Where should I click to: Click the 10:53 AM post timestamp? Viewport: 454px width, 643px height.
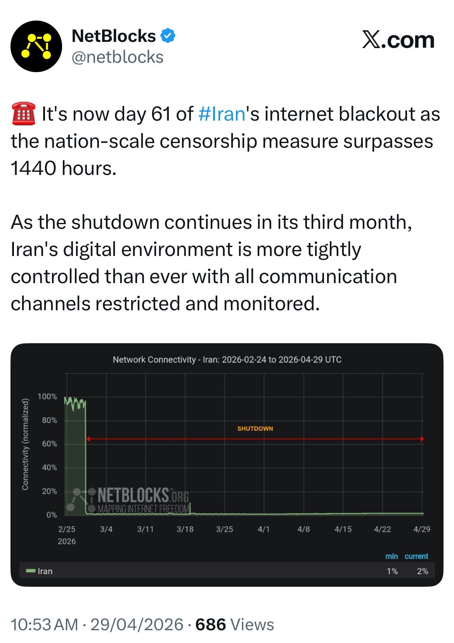click(44, 624)
